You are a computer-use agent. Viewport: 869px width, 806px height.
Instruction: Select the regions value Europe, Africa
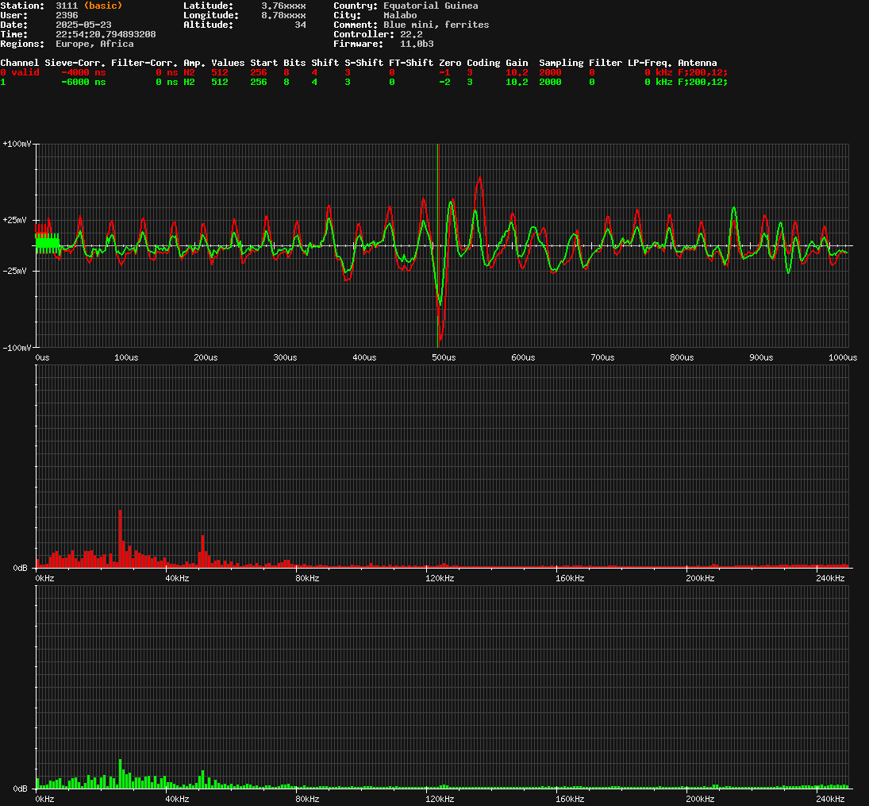pos(94,44)
